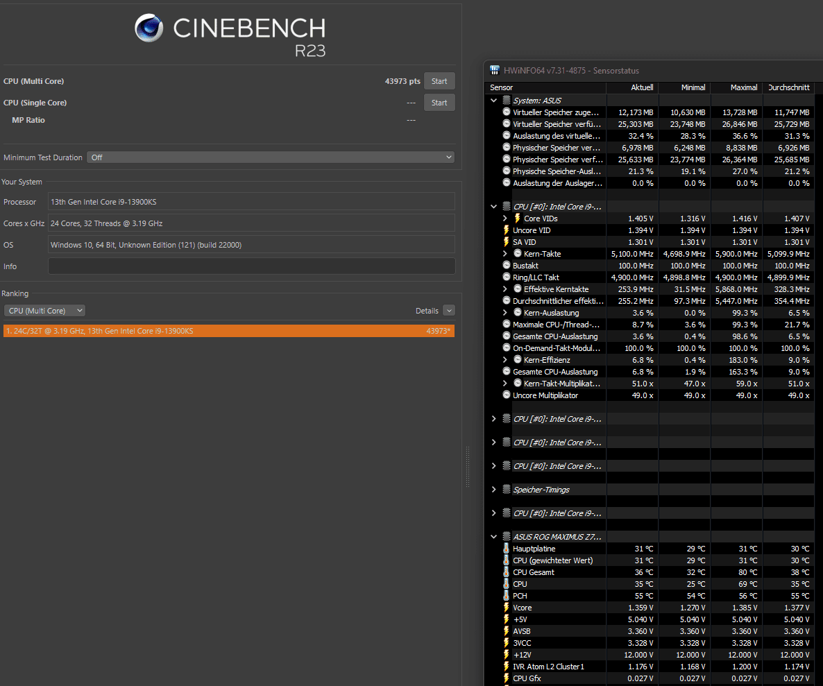Click the OS field Windows 10

tap(251, 245)
